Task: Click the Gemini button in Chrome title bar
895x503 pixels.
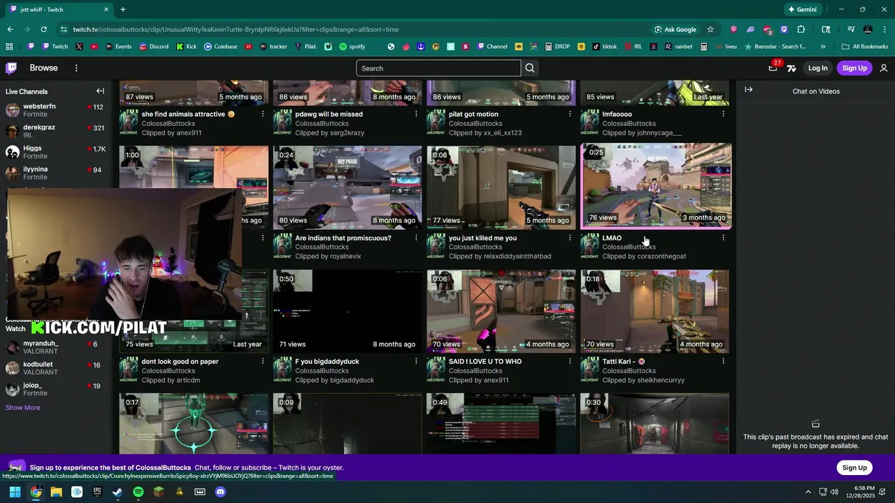Action: pyautogui.click(x=802, y=10)
